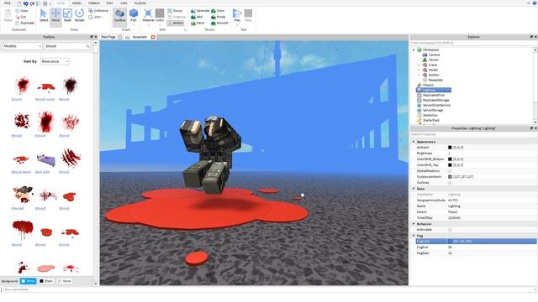Choose the Rotate tool
The image size is (538, 302).
[x=79, y=16]
